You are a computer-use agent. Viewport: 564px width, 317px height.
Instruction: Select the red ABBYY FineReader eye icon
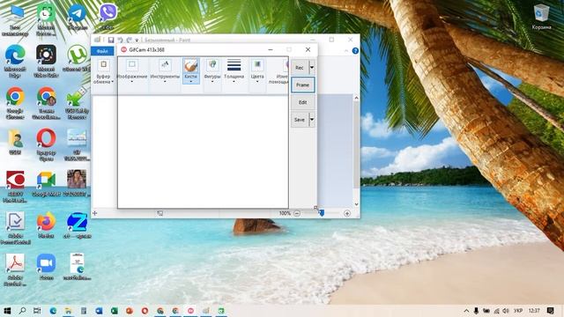(15, 187)
